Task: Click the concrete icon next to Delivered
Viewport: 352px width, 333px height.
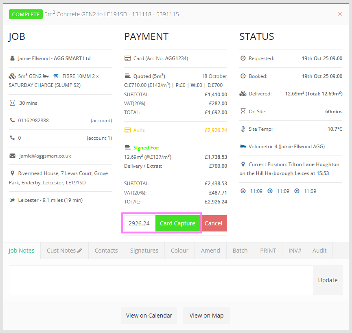Action: [243, 94]
